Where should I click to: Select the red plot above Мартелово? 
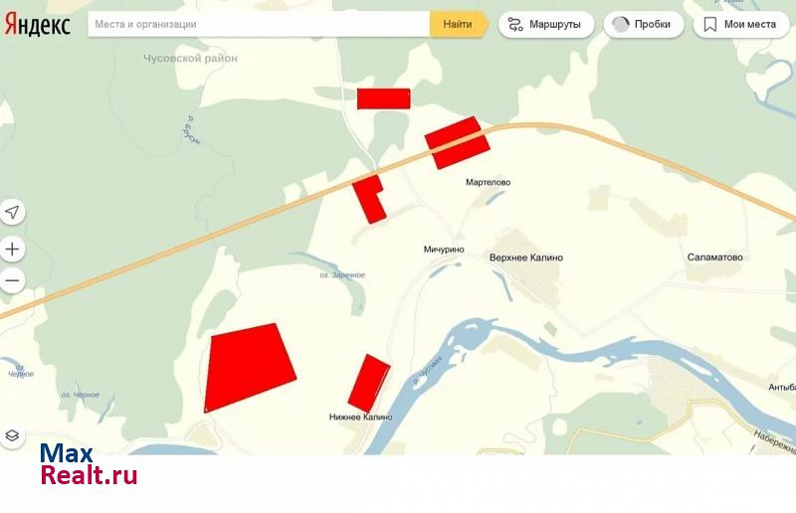pos(458,143)
